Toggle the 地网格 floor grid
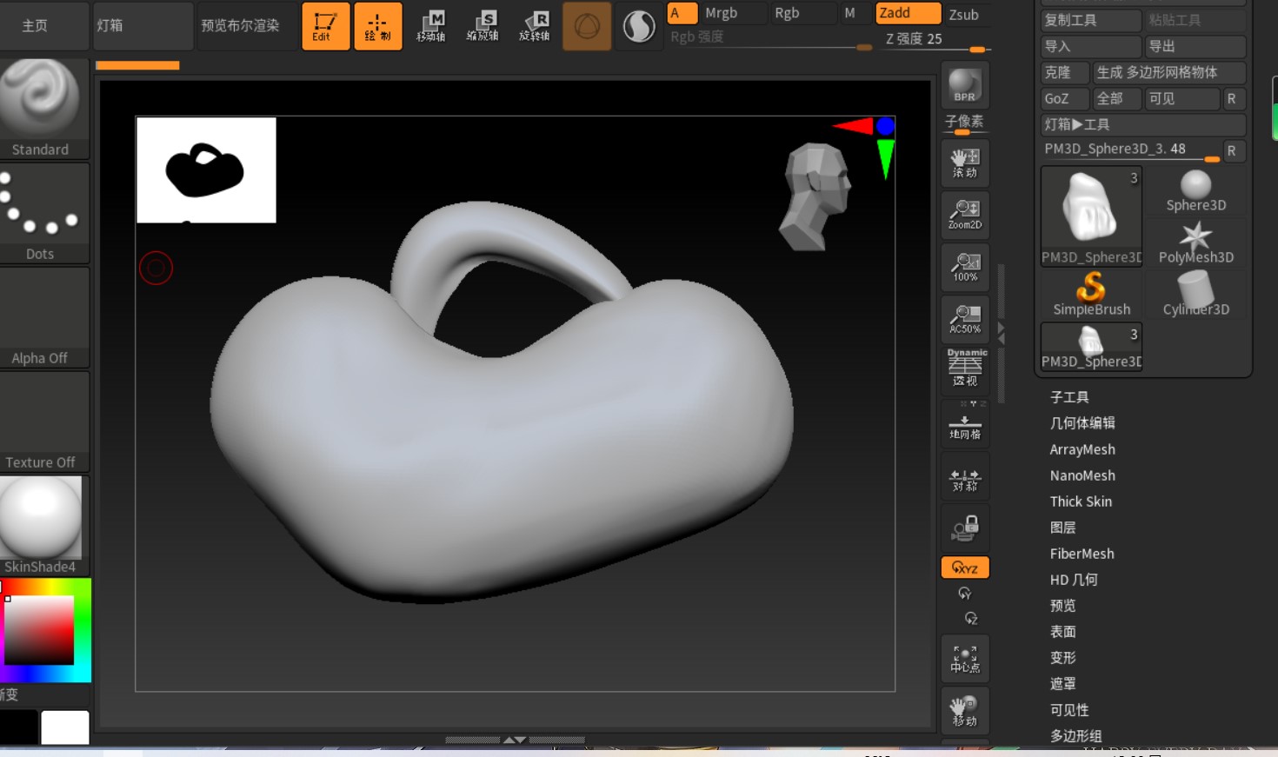The width and height of the screenshot is (1278, 757). click(x=965, y=423)
